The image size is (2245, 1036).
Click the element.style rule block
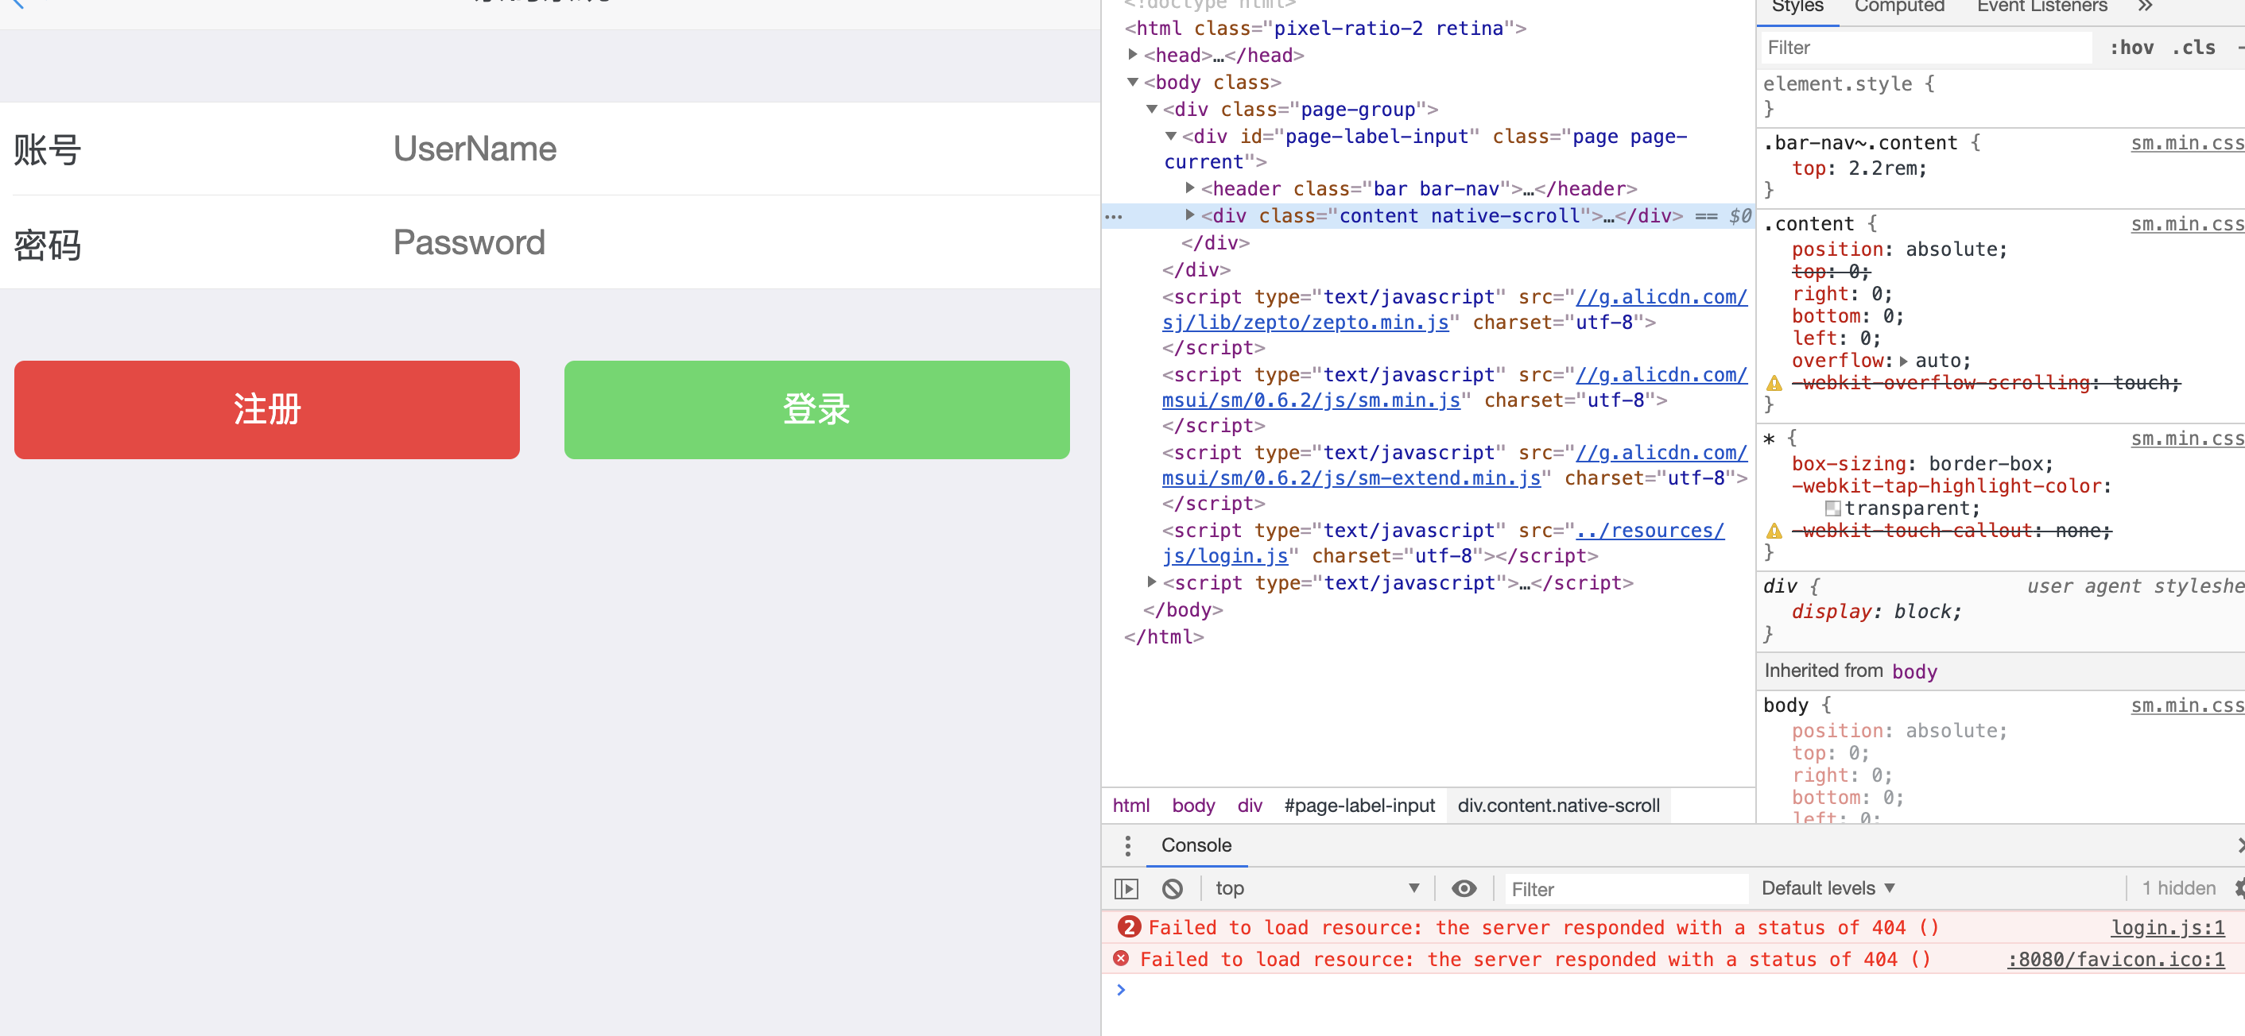click(2001, 96)
